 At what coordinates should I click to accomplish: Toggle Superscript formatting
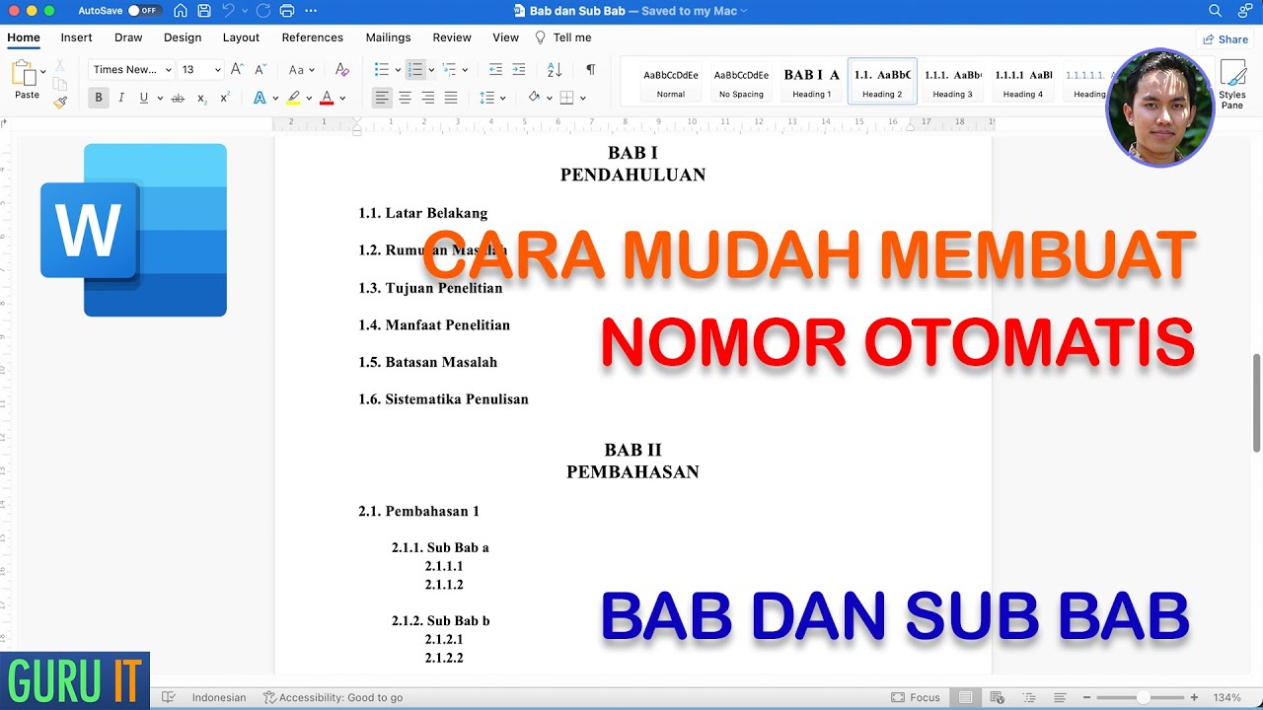click(225, 98)
